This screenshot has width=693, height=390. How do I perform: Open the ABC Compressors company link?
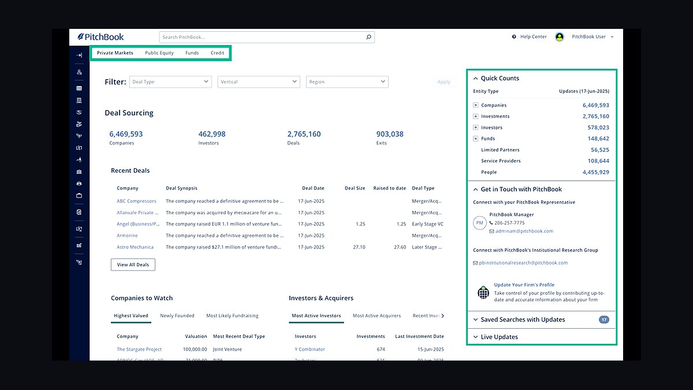(x=136, y=201)
